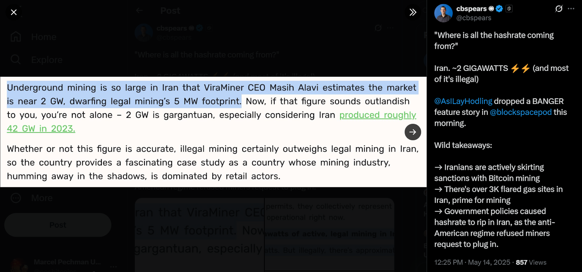
Task: Open the @AsILayHodling mention link
Action: (x=463, y=101)
